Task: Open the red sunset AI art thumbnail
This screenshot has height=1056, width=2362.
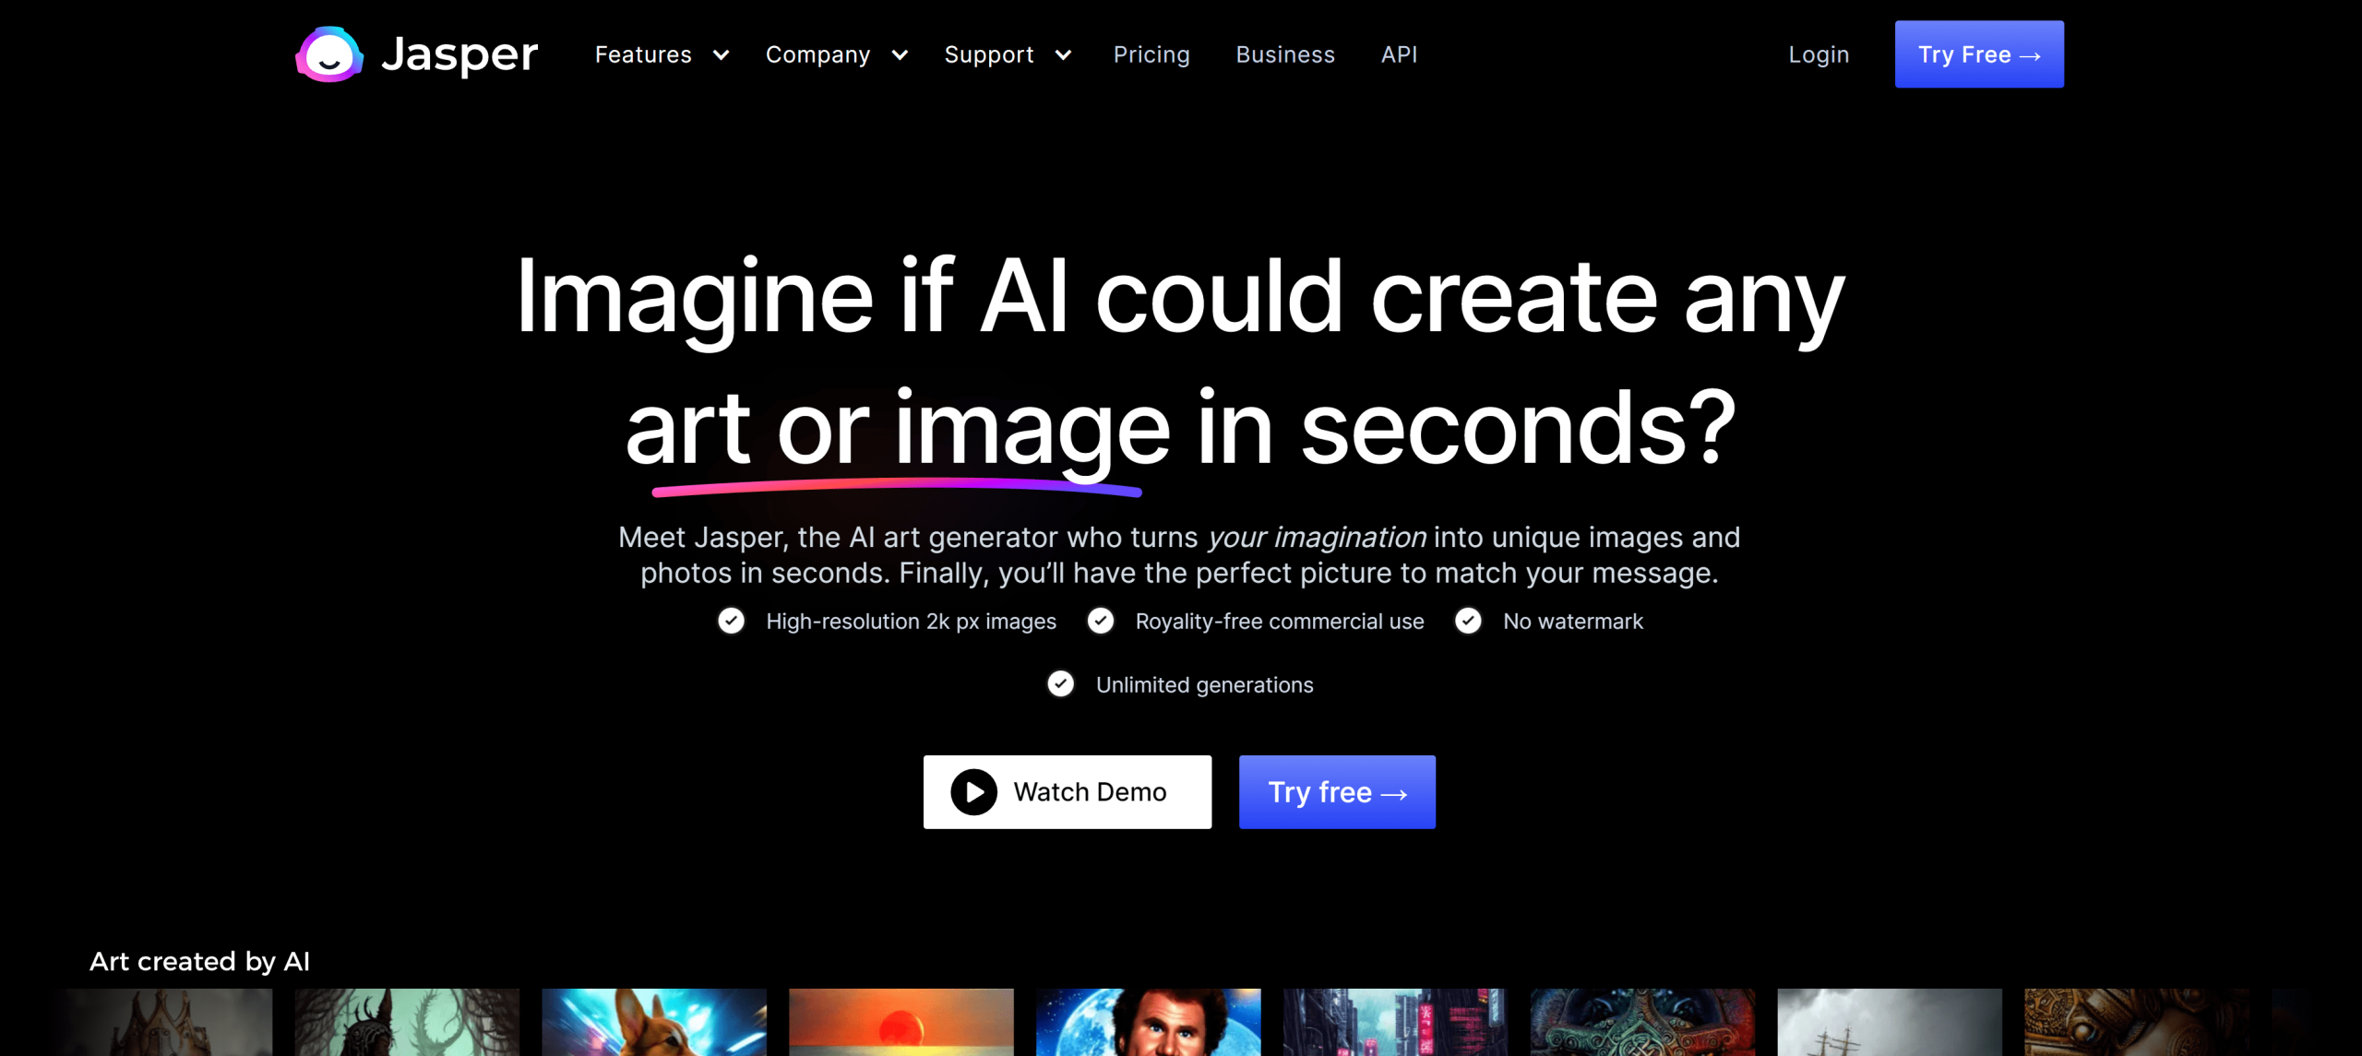Action: tap(901, 1022)
